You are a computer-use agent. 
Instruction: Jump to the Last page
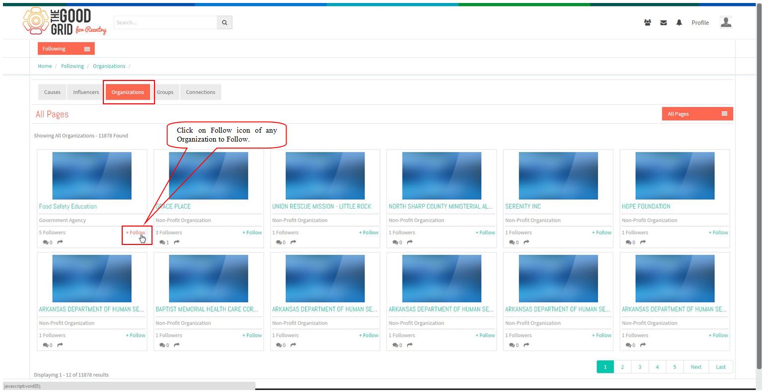coord(721,367)
